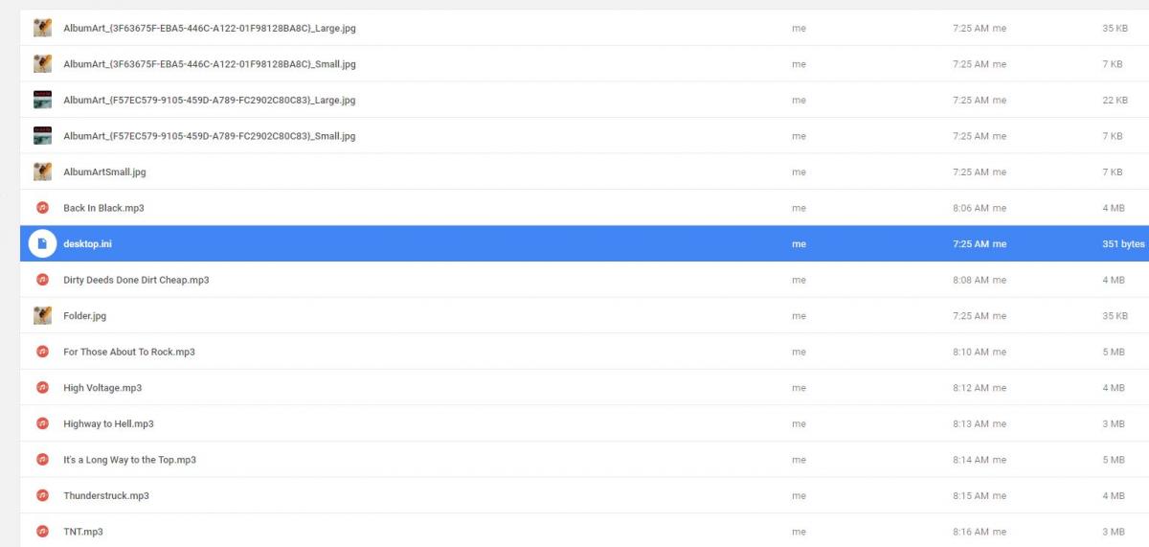Click 7 KB size of AlbumArtSmall.jpg

[x=1112, y=172]
